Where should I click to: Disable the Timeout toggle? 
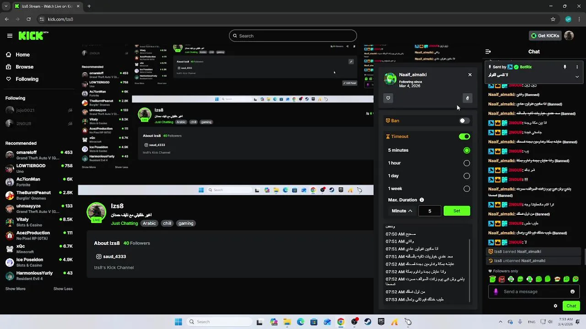click(464, 137)
